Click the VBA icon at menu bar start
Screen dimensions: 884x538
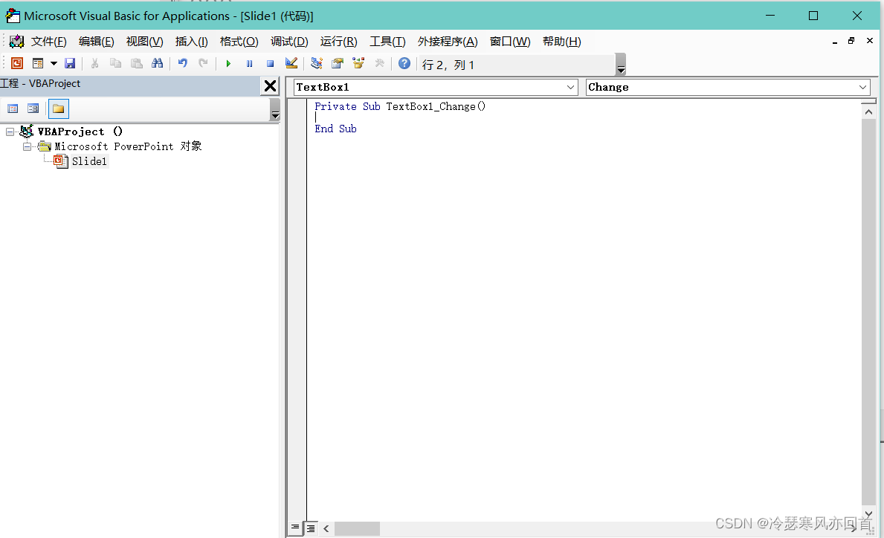click(x=17, y=41)
